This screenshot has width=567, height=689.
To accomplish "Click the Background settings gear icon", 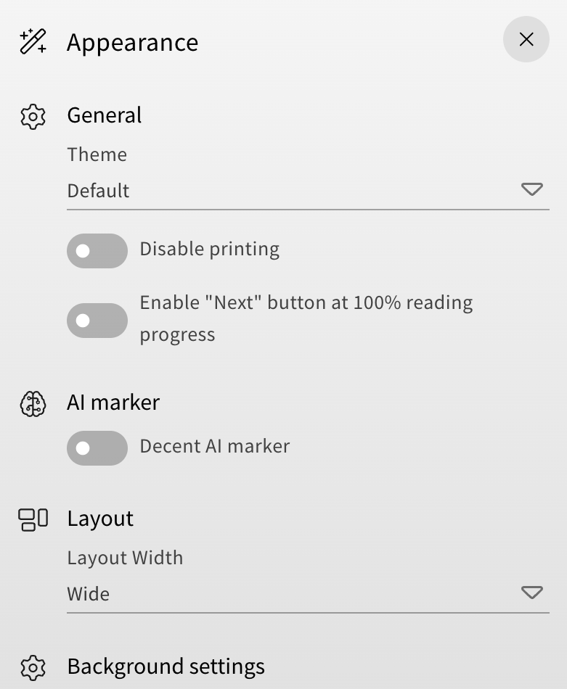I will (x=33, y=667).
